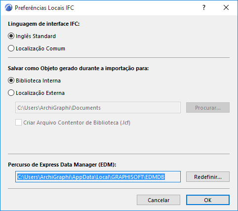Select Biblioteca Interna radio button
Viewport: 238px width, 211px height.
click(x=11, y=81)
